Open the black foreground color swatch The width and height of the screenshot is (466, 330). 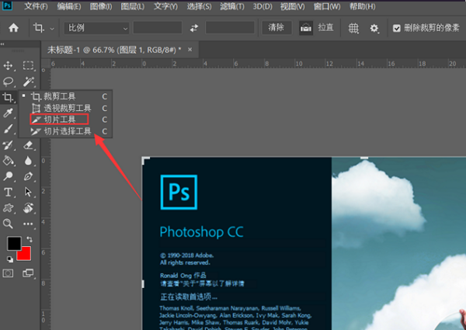[13, 243]
